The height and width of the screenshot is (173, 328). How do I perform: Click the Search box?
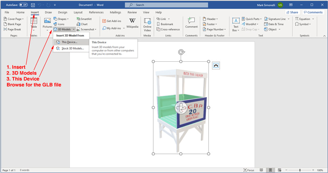click(x=166, y=5)
